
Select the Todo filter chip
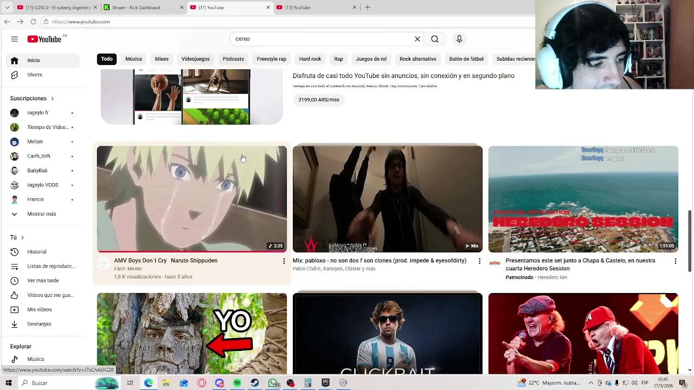tap(107, 59)
